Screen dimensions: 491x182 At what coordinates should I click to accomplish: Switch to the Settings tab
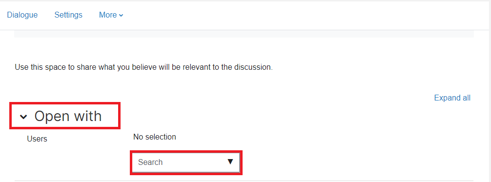[x=68, y=15]
